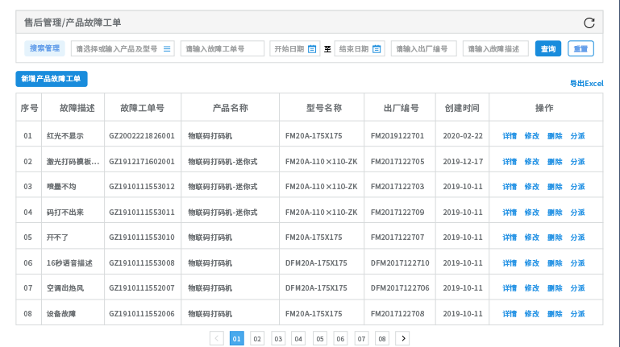
Task: Click the 查询 search button
Action: tap(548, 49)
